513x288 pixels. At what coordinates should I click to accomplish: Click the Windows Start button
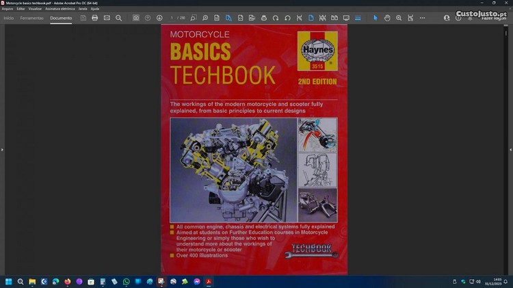9,281
